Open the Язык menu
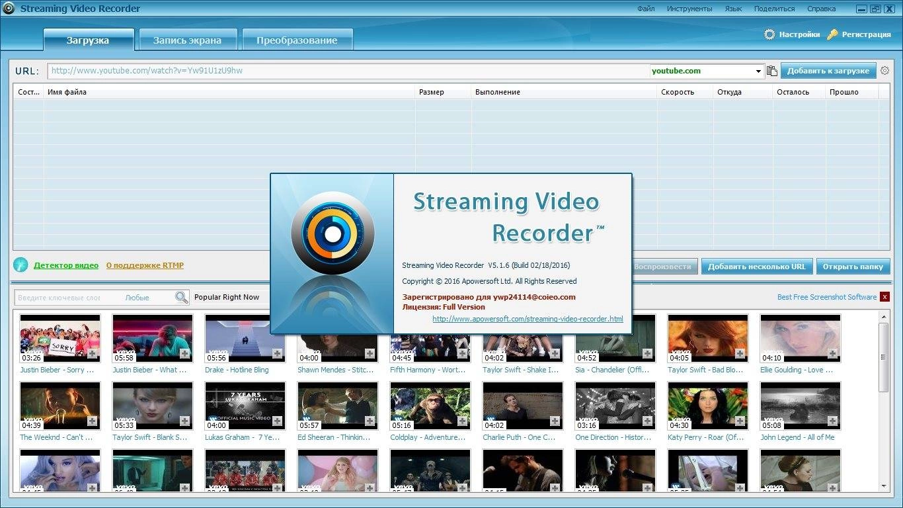903x508 pixels. [x=733, y=9]
